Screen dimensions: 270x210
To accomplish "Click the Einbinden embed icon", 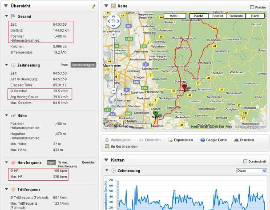I will [141, 140].
